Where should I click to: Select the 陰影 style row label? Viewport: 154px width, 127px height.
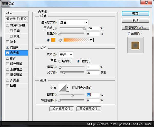coord(13,86)
